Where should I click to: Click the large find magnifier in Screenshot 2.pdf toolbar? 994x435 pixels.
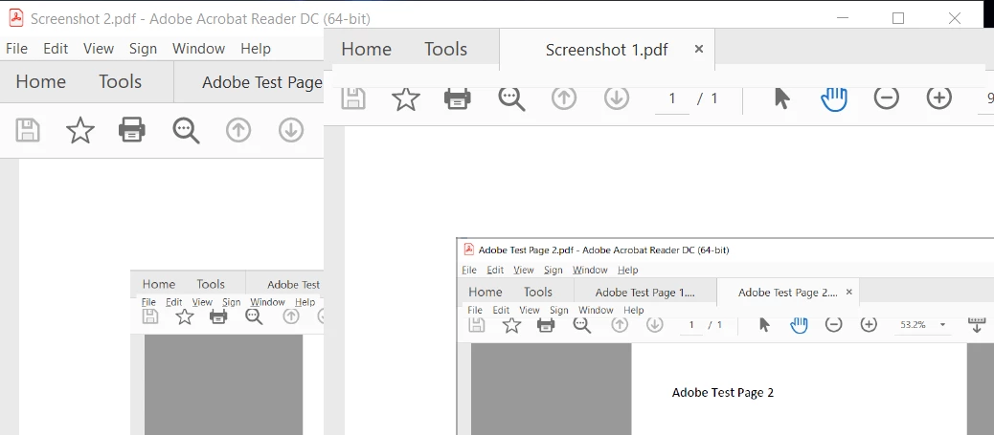click(x=187, y=130)
